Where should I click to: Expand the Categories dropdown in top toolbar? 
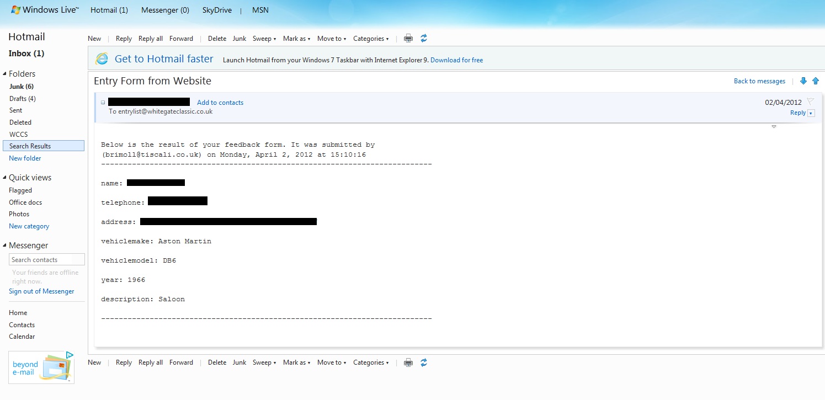coord(371,39)
